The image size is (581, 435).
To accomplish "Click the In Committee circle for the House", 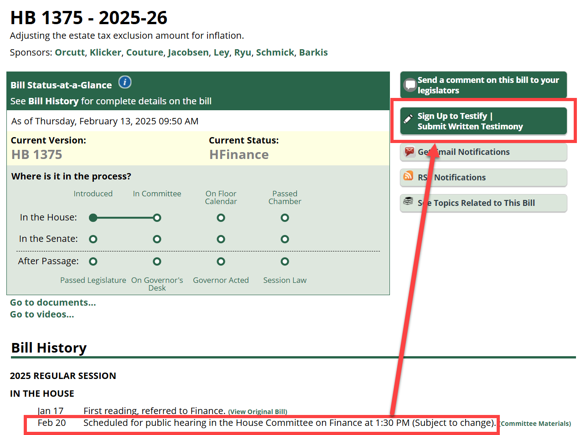I will click(x=157, y=218).
